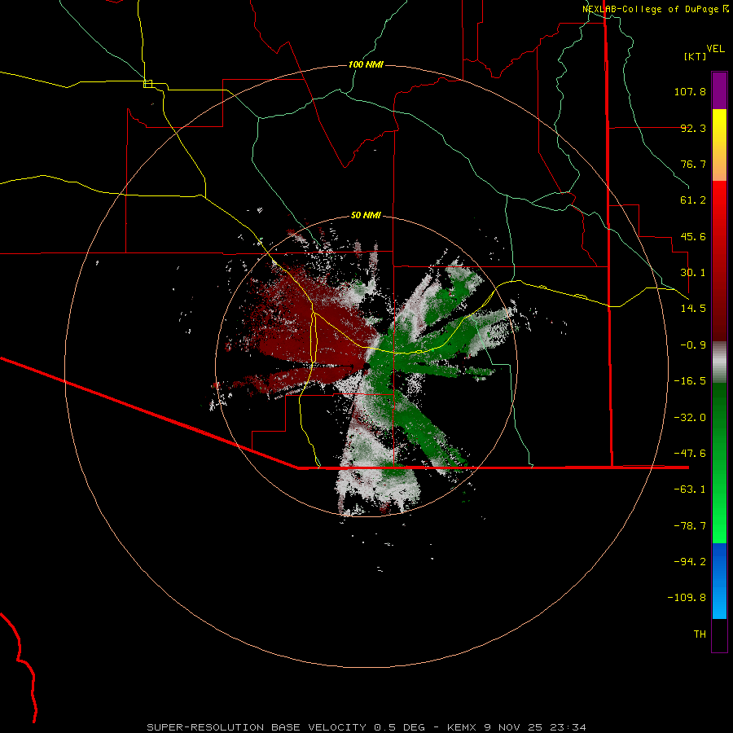The image size is (733, 733).
Task: Click the 61.2 value on velocity scale
Action: pyautogui.click(x=693, y=200)
